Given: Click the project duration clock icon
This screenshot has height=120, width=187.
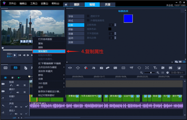Looking at the screenshot, I should pos(167,73).
